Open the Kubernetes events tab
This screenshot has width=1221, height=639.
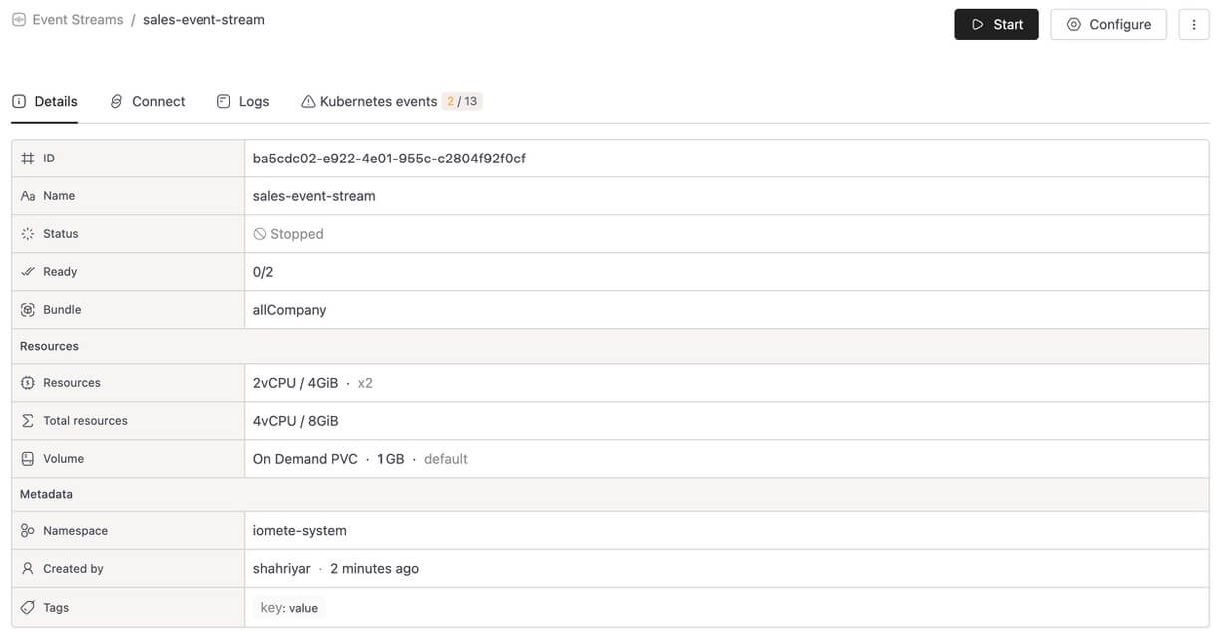pyautogui.click(x=378, y=102)
